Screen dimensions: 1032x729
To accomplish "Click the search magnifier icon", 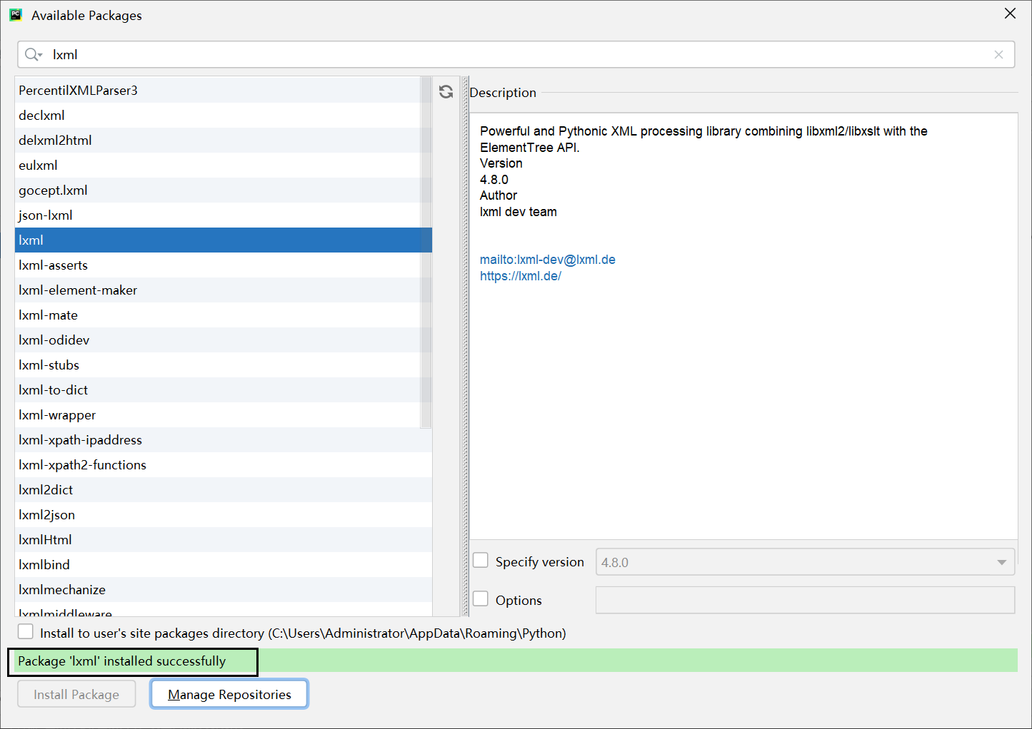I will tap(33, 54).
